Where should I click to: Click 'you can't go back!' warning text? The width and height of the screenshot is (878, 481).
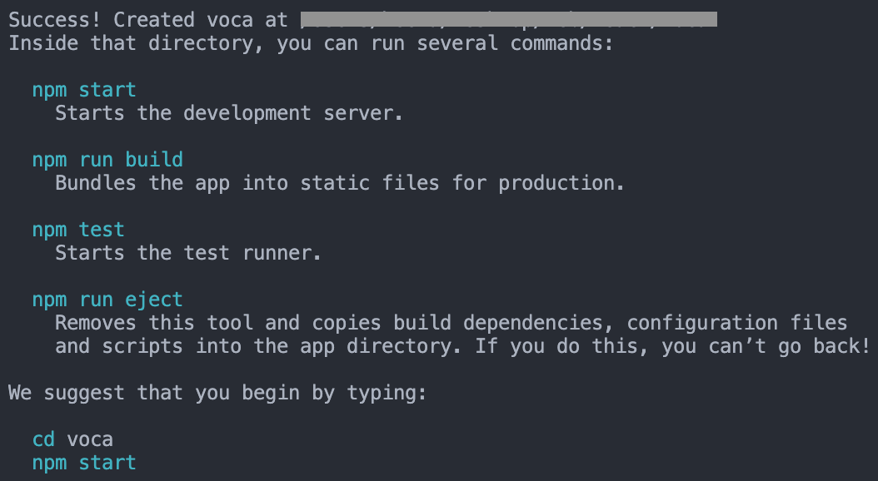click(766, 347)
